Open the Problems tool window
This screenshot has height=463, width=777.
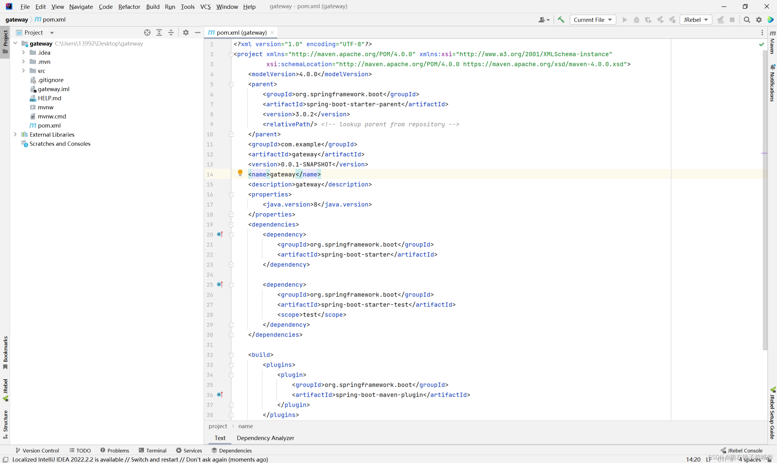115,450
